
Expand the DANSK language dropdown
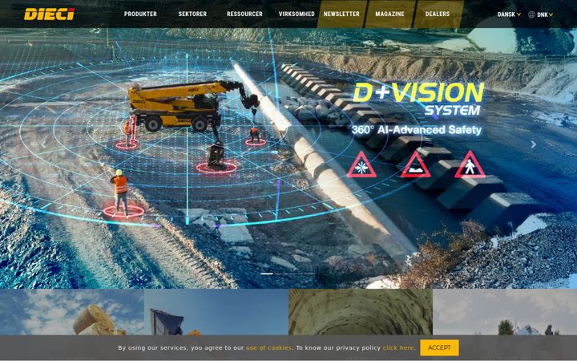click(x=509, y=14)
